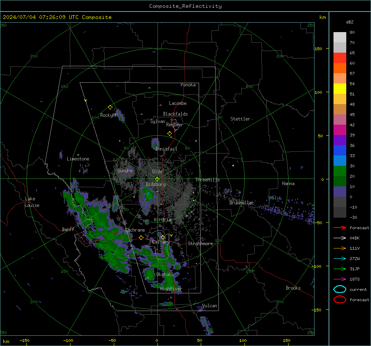
Task: Click the Okotoks city label
Action: click(165, 274)
